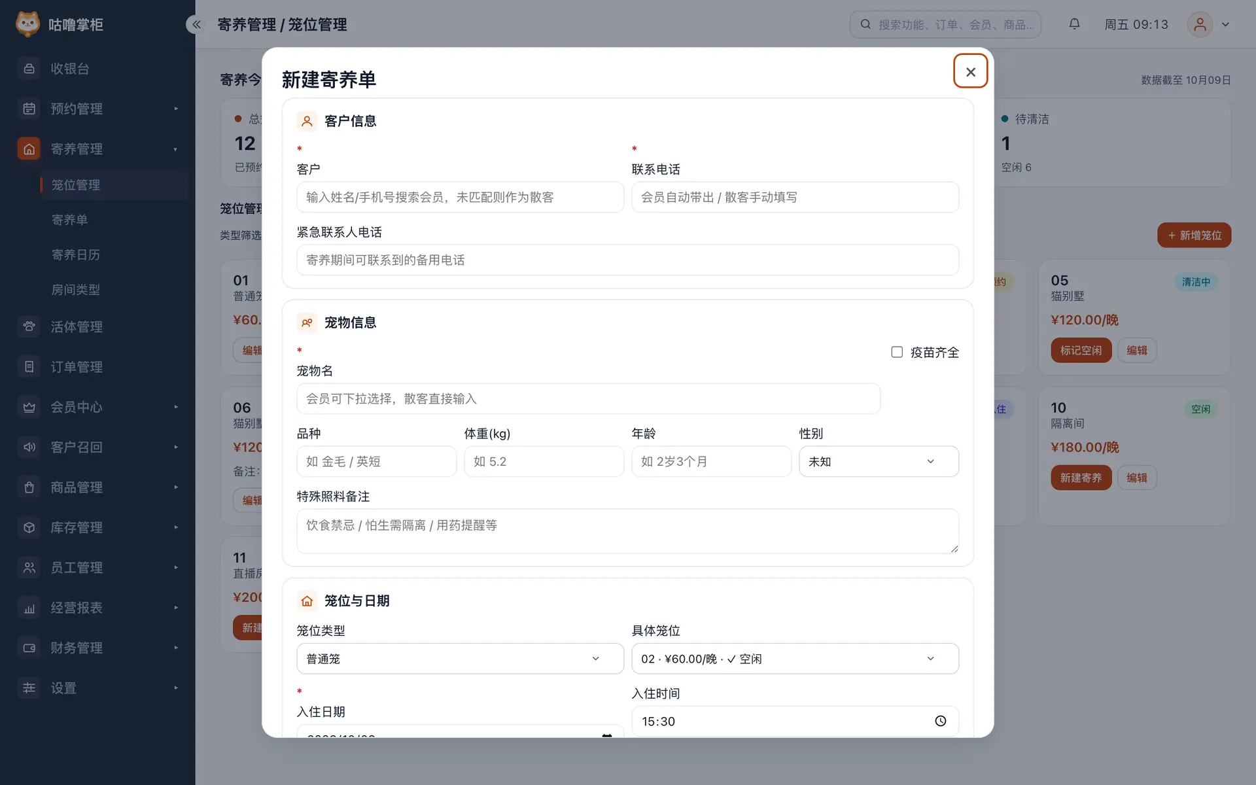Expand 商品管理 menu arrow
The height and width of the screenshot is (785, 1256).
click(176, 487)
